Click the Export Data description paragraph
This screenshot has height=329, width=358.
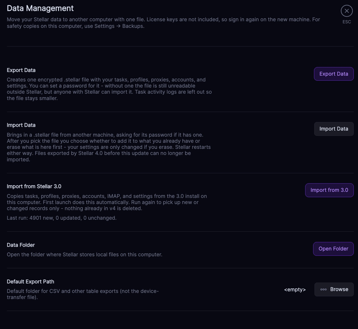[x=109, y=89]
